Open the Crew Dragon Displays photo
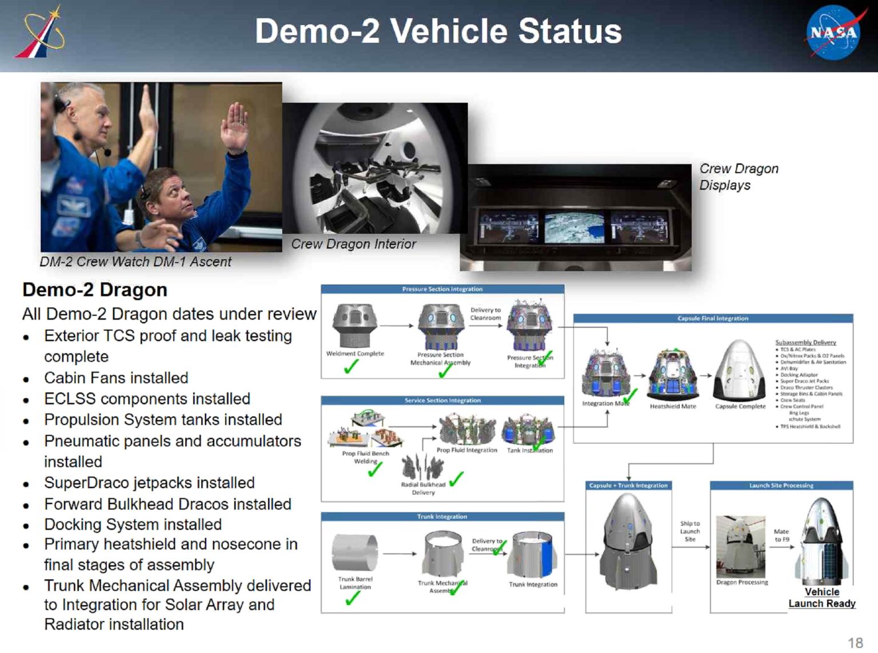The width and height of the screenshot is (878, 653). (x=575, y=218)
